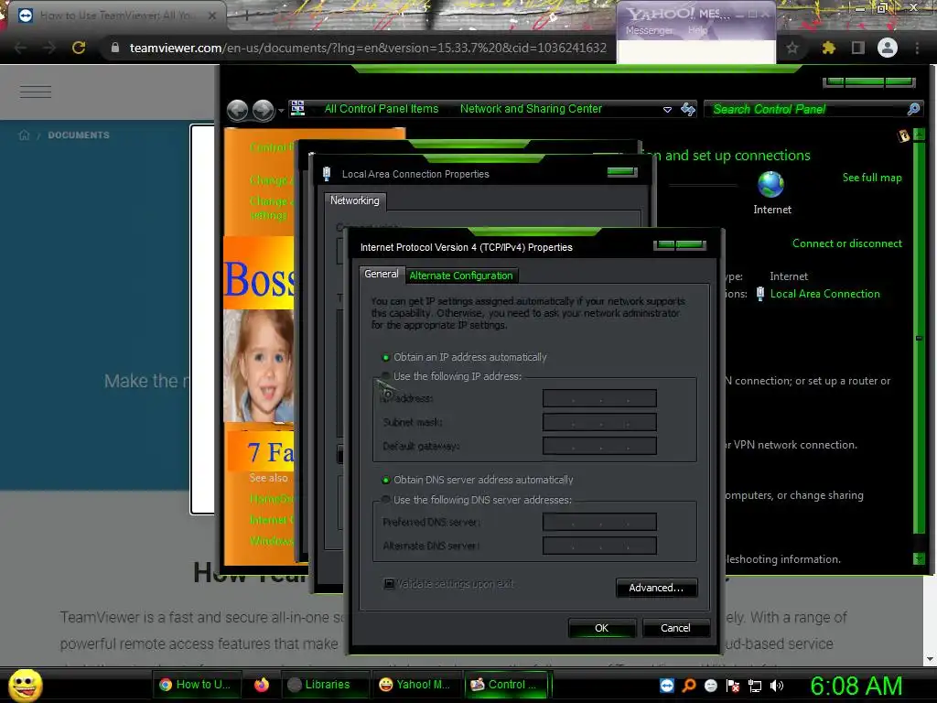Screen dimensions: 937x703
Task: Click the Chrome URL address bar
Action: pyautogui.click(x=368, y=48)
